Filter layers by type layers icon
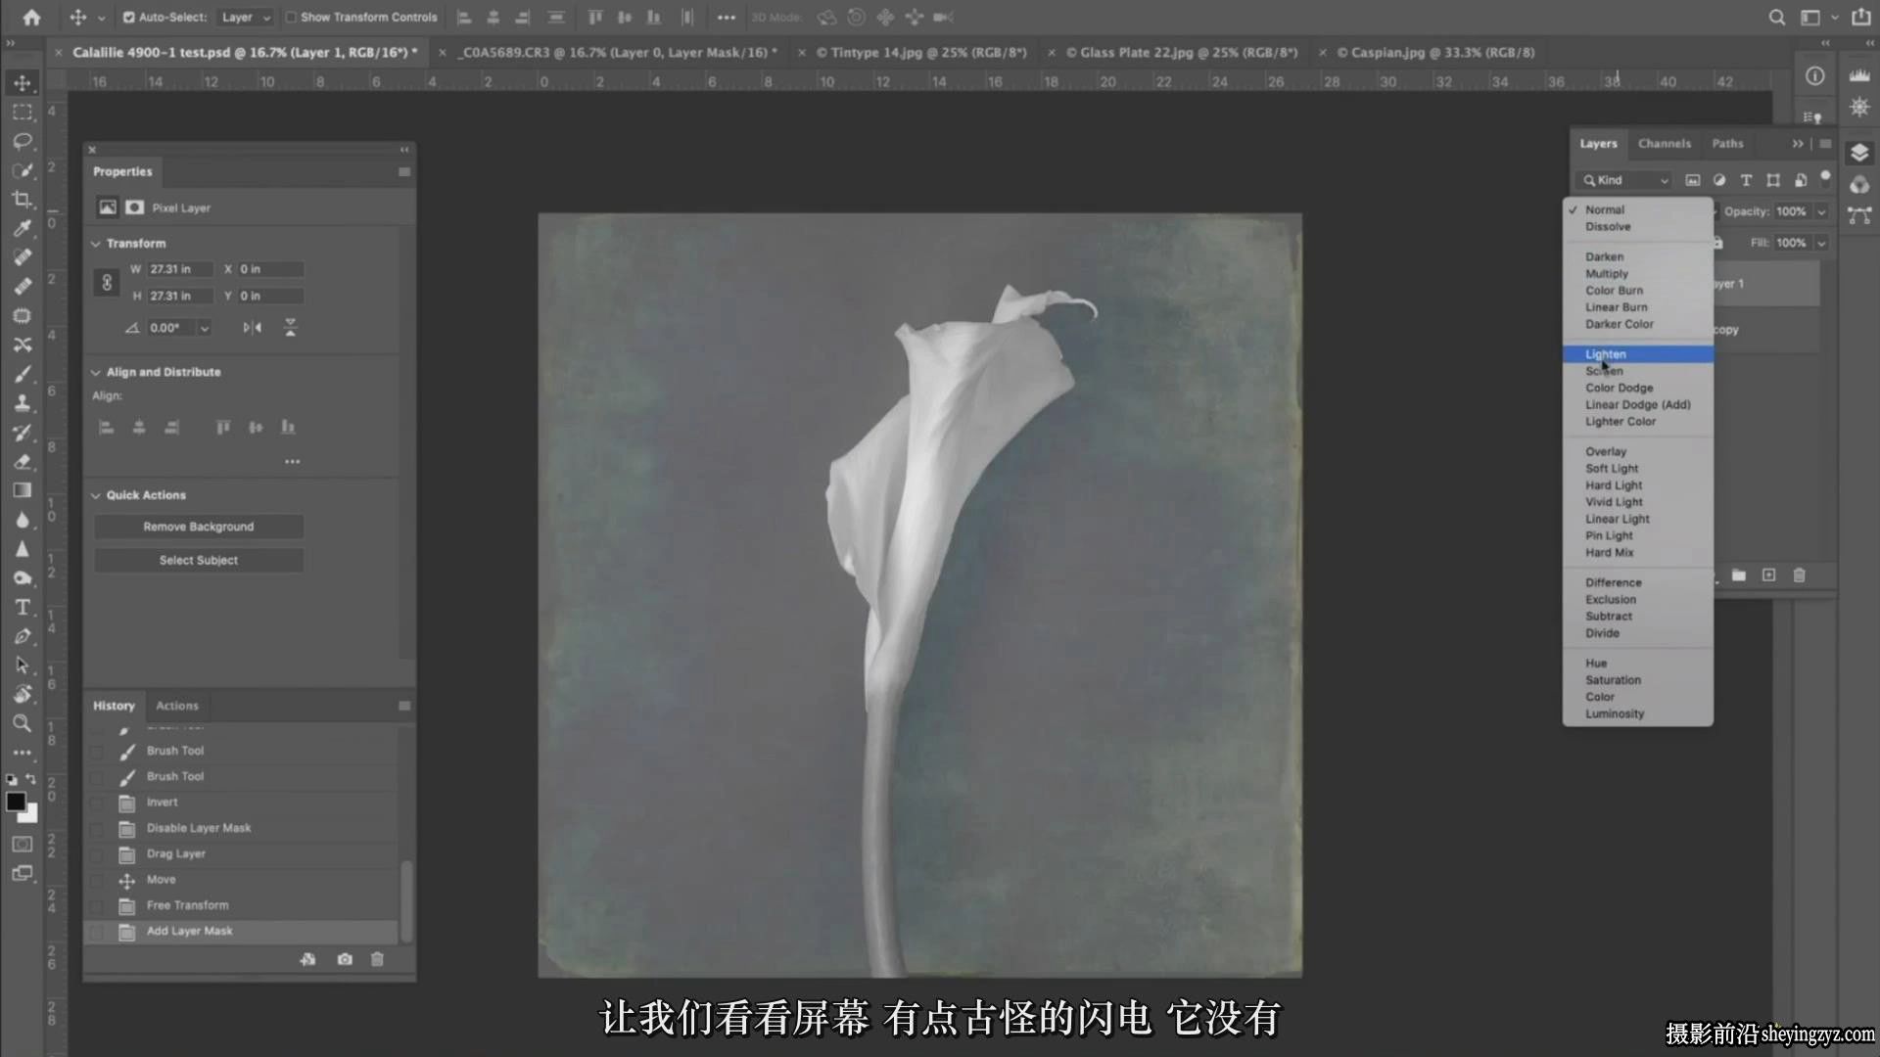This screenshot has height=1057, width=1880. pos(1746,180)
